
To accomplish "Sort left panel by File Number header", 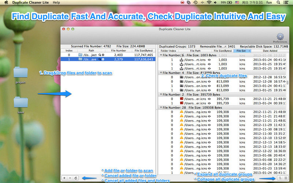I will 118,51.
